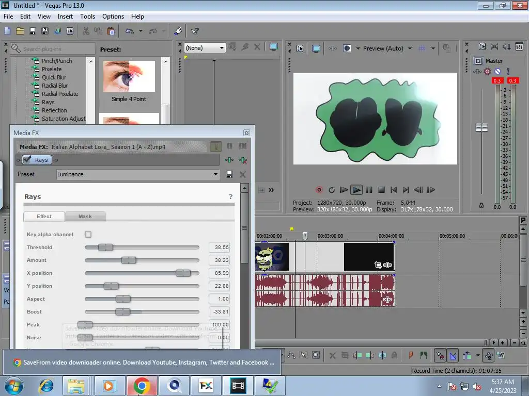Toggle Auto Ripple in the timeline toolbar
The image size is (529, 396).
467,355
